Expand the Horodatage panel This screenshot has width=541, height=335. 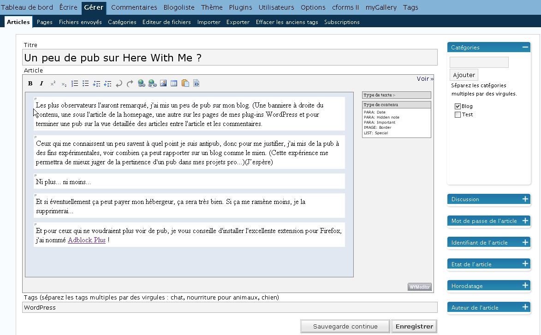pos(525,286)
